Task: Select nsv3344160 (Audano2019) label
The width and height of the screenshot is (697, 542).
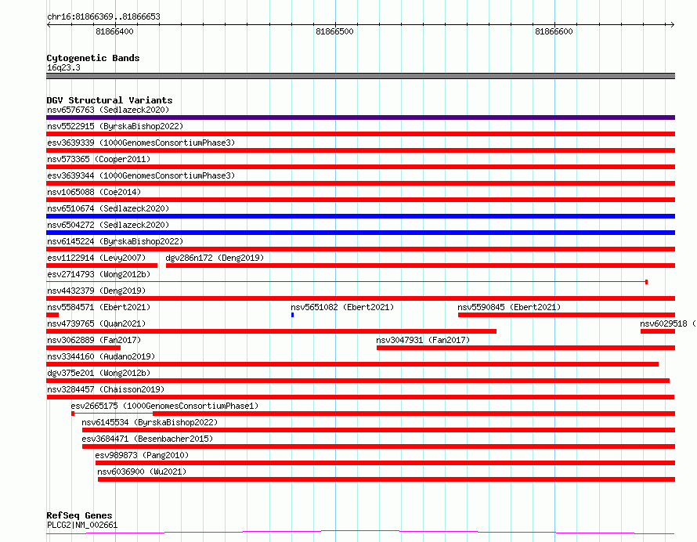Action: point(101,356)
